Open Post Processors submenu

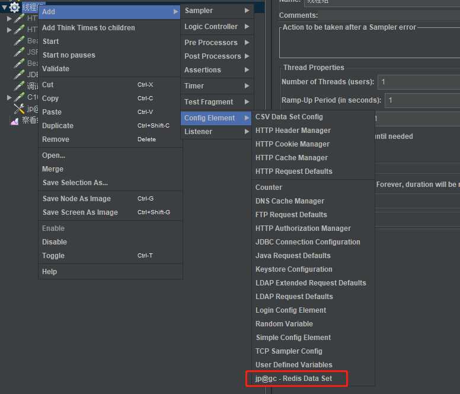tap(216, 56)
